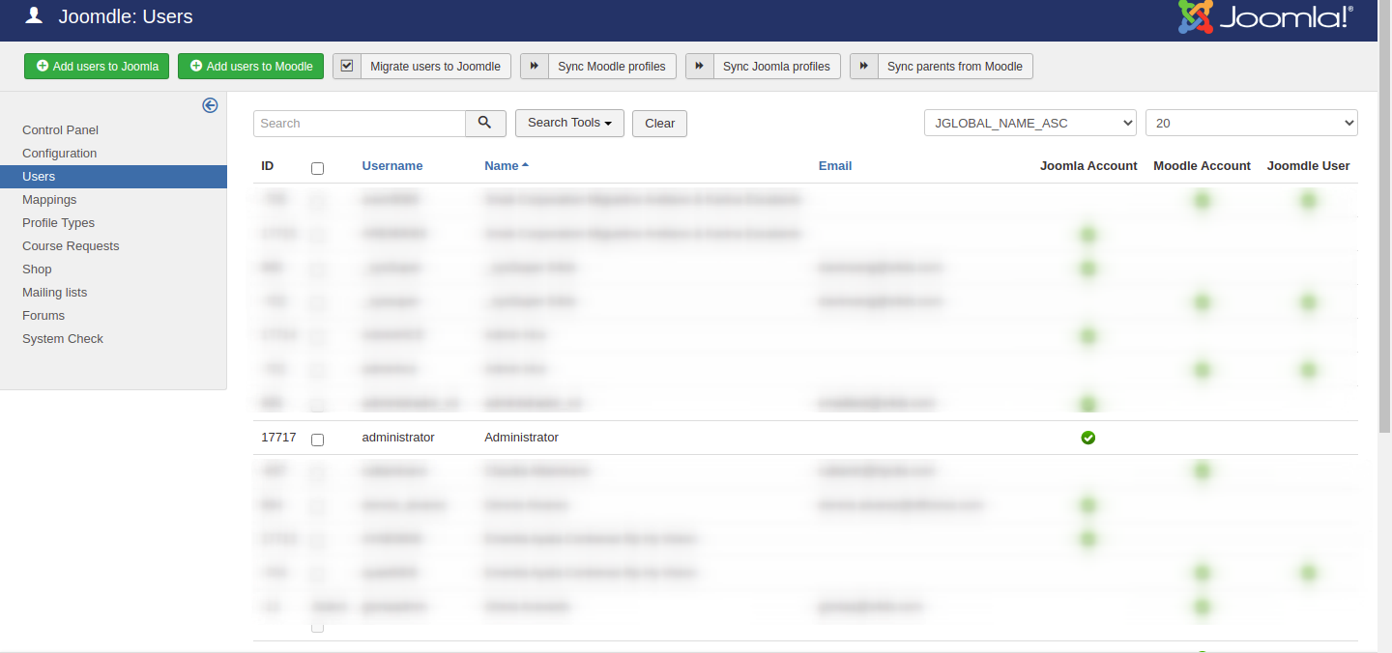The image size is (1392, 653).
Task: Open the JGLOBAL_NAME_ASC sort dropdown
Action: [x=1029, y=123]
